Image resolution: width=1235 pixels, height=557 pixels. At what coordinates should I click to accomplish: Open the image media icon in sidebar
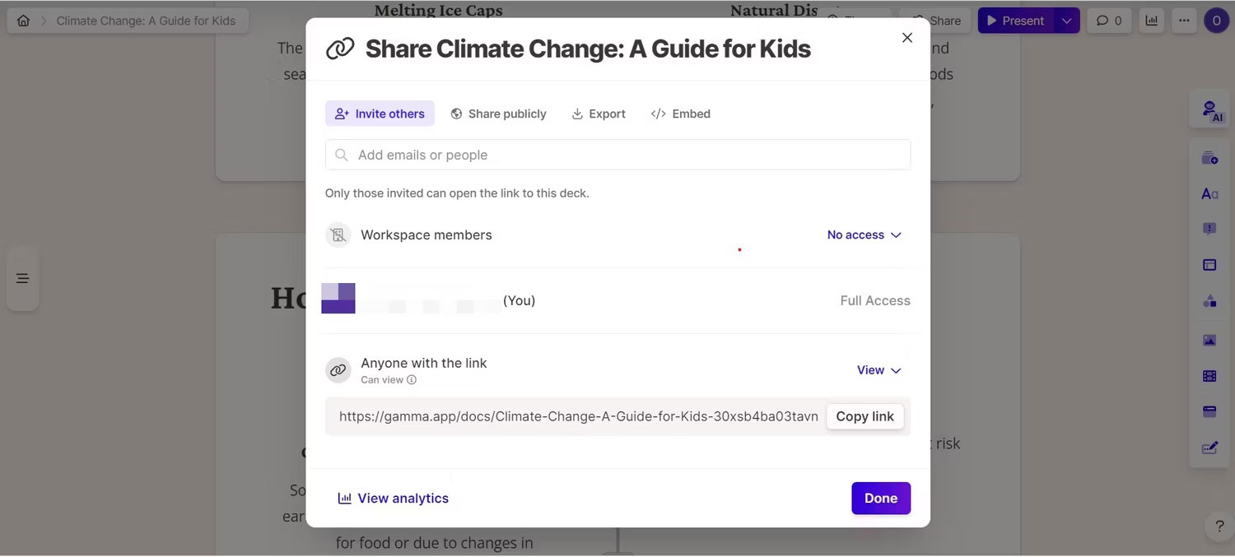coord(1209,340)
